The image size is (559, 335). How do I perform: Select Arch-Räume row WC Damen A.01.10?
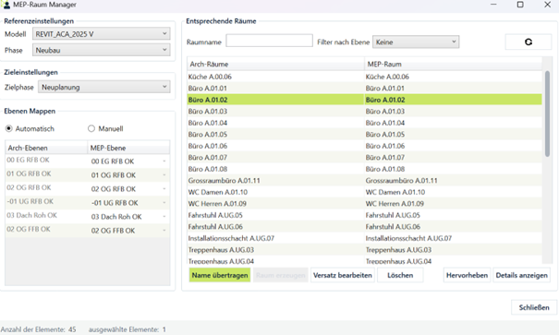[x=275, y=192]
